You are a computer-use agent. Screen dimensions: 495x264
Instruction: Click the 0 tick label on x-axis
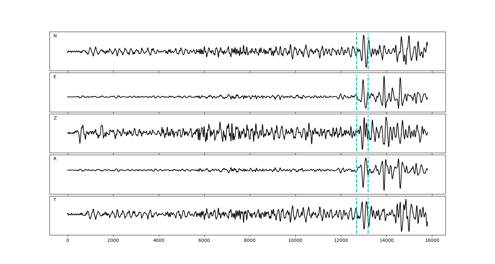tap(68, 241)
